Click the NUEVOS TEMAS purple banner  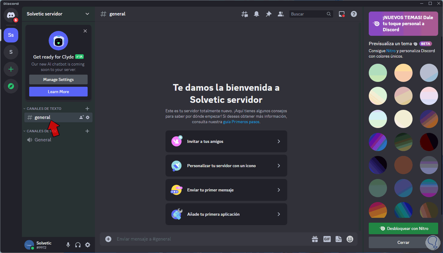tap(403, 24)
